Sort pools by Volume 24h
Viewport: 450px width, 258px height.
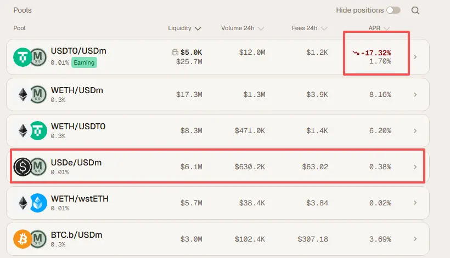pos(243,28)
